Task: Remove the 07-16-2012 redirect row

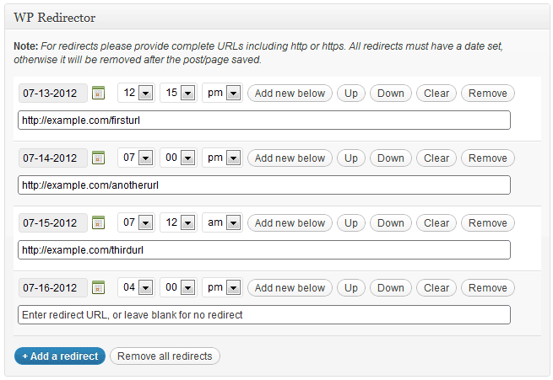Action: click(x=488, y=287)
